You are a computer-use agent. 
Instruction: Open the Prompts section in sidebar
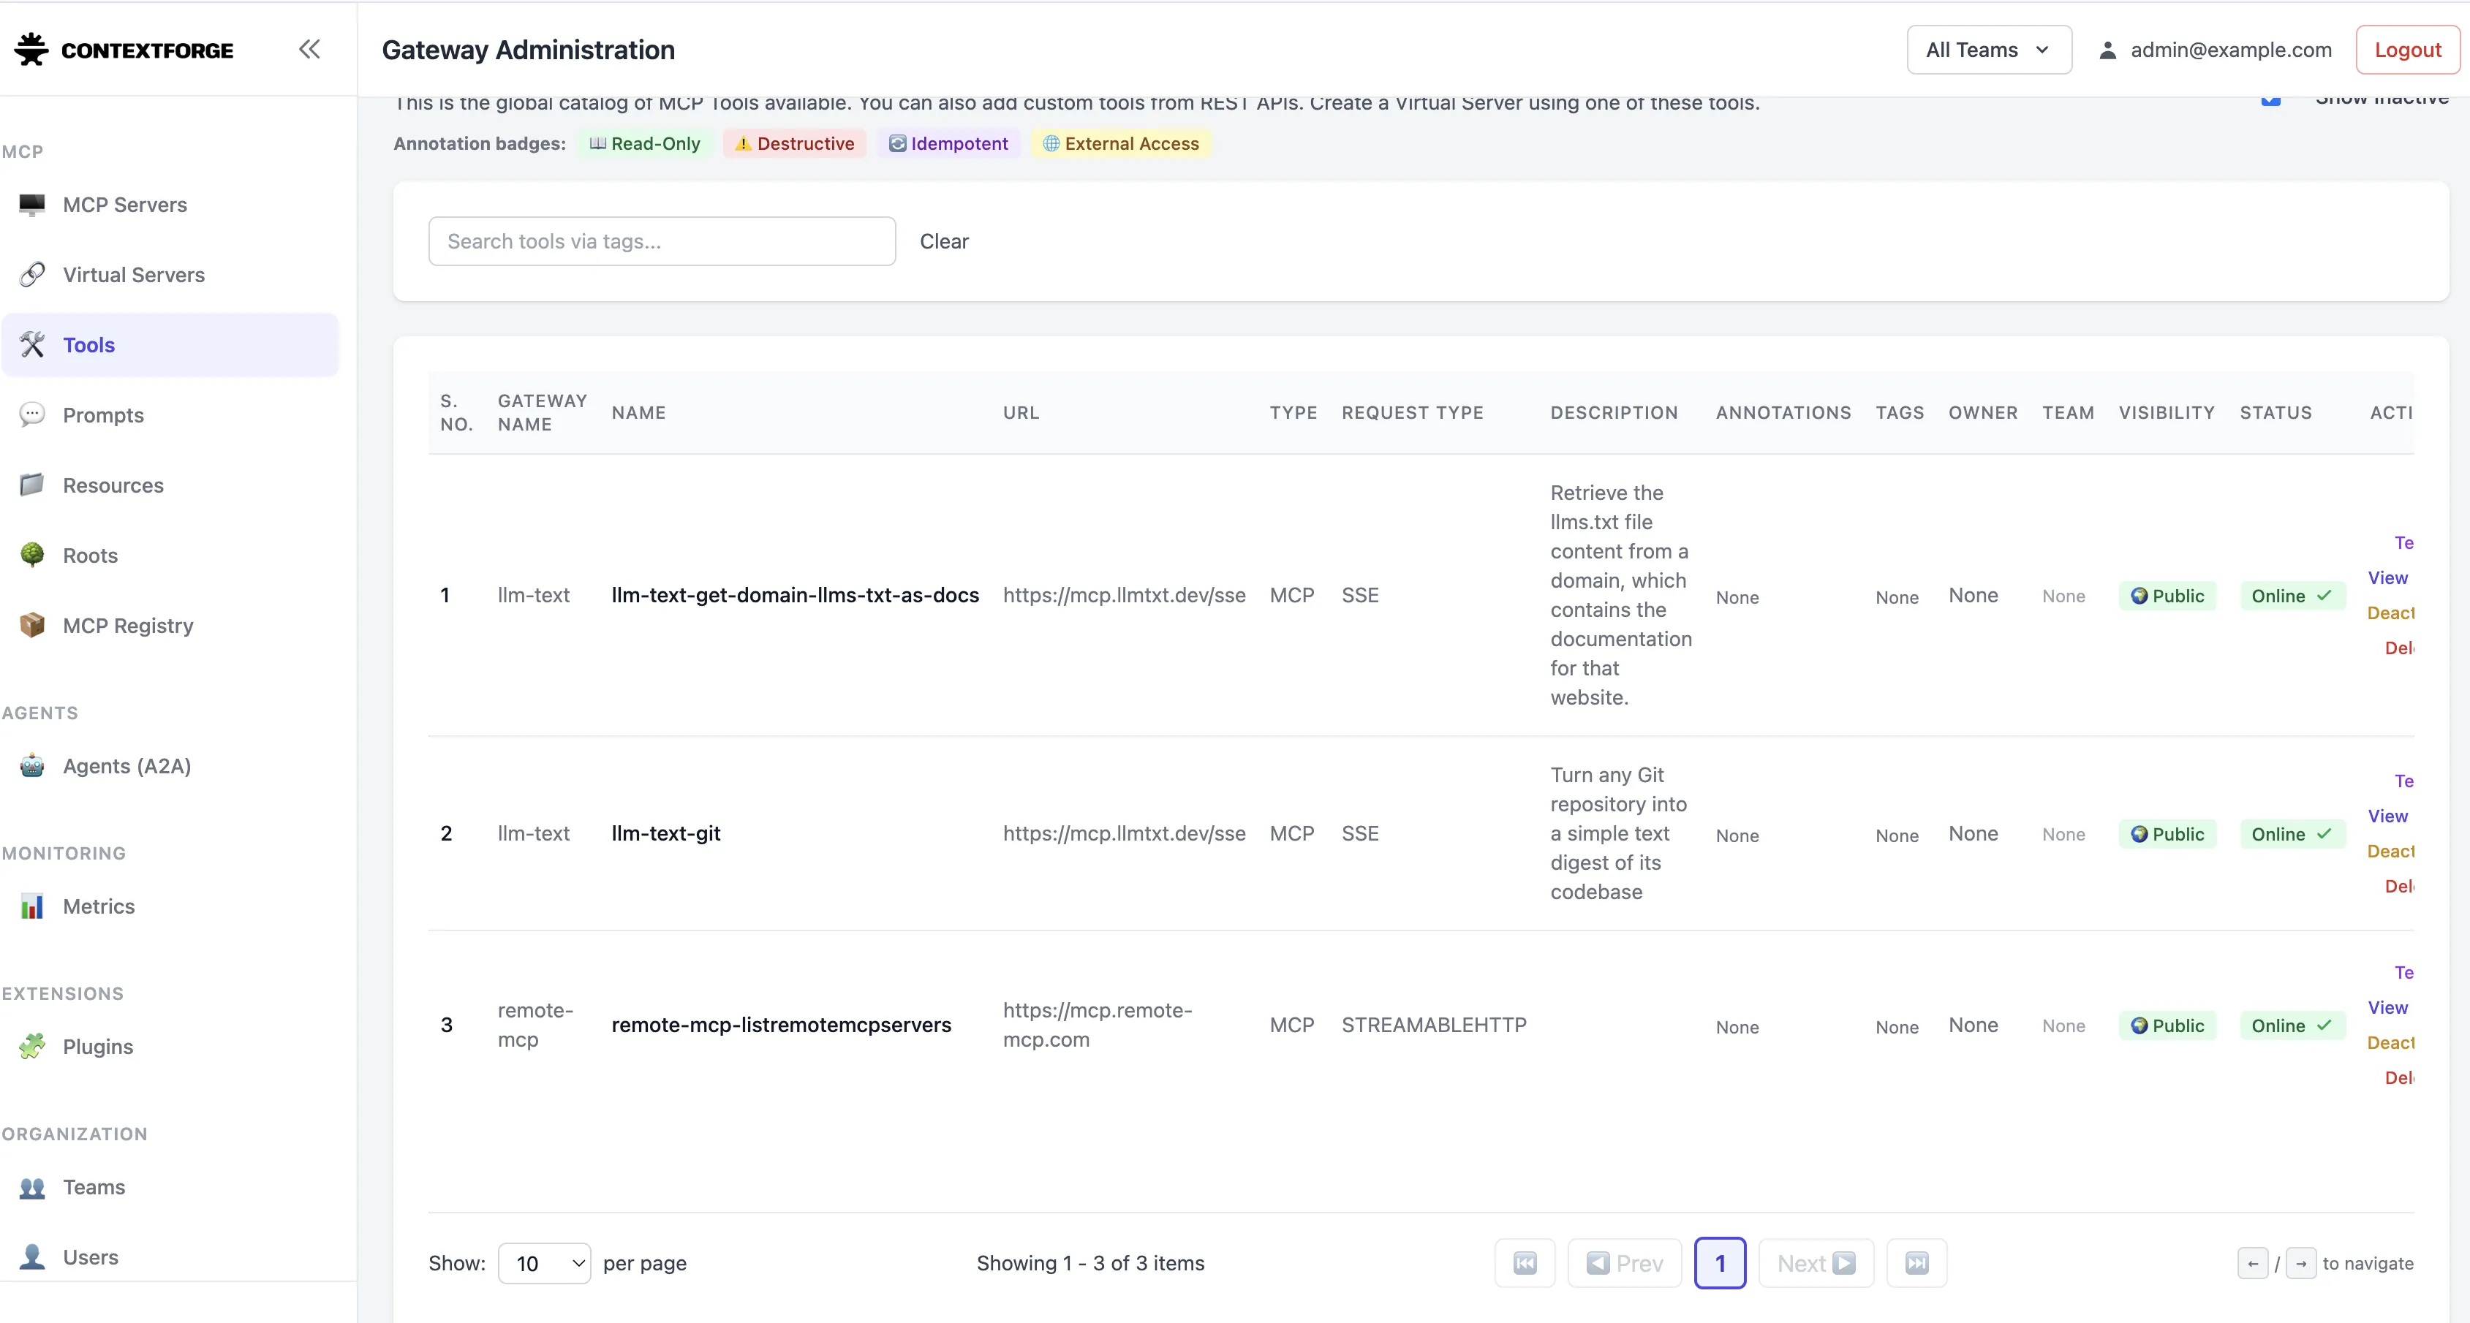click(x=104, y=415)
